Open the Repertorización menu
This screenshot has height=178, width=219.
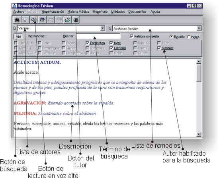point(53,12)
